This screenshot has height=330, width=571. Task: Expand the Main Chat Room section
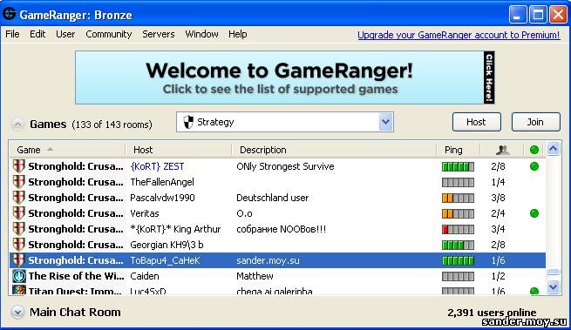tap(17, 312)
